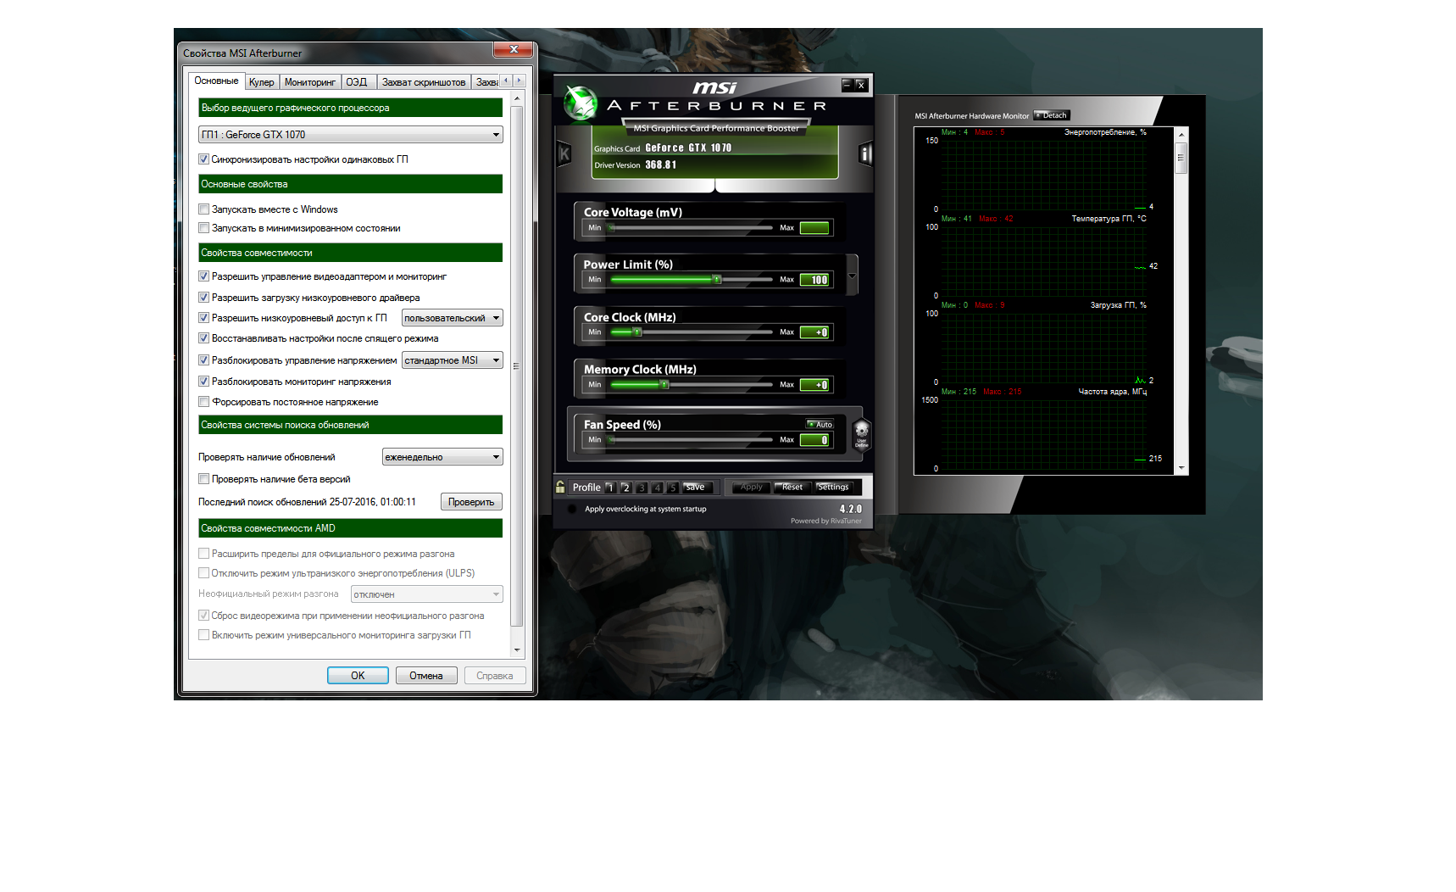Click the profile lock icon
This screenshot has width=1456, height=892.
coord(560,487)
